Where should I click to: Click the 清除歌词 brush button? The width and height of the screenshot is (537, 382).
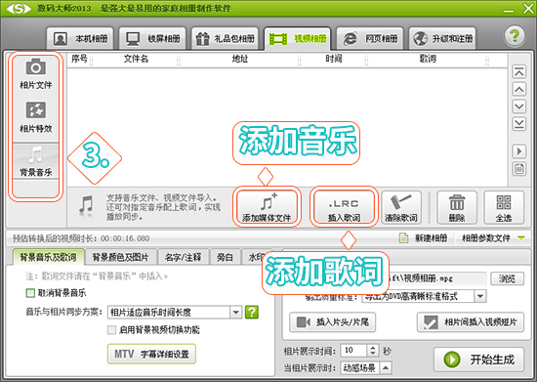click(401, 207)
